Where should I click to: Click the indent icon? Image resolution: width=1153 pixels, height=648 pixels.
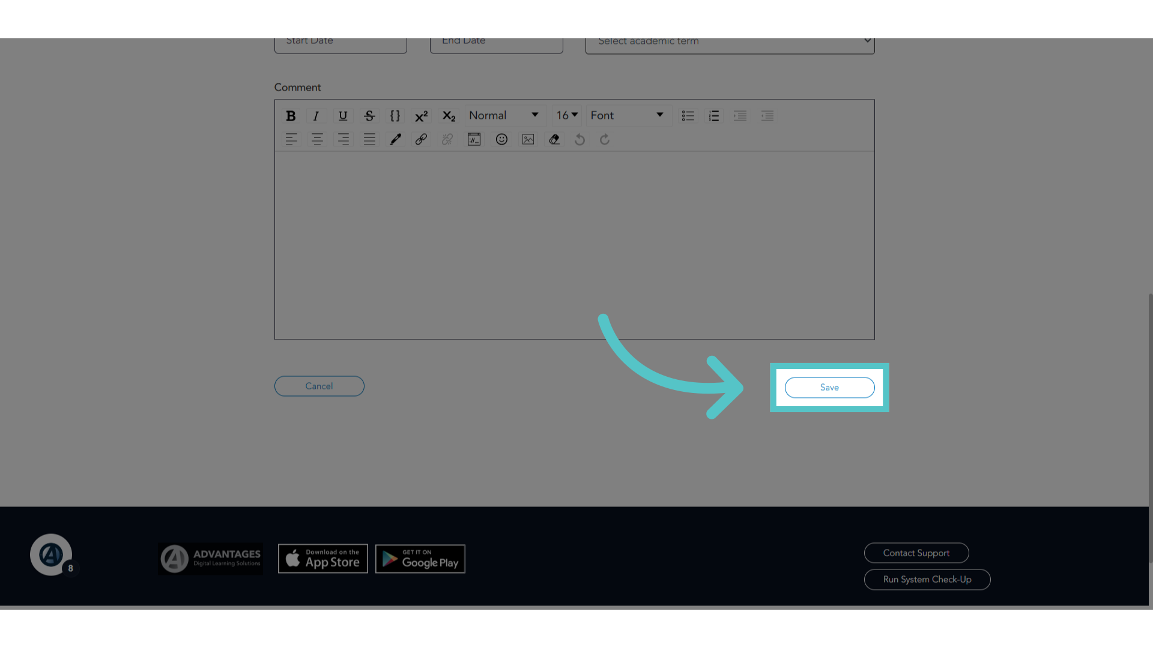tap(740, 116)
